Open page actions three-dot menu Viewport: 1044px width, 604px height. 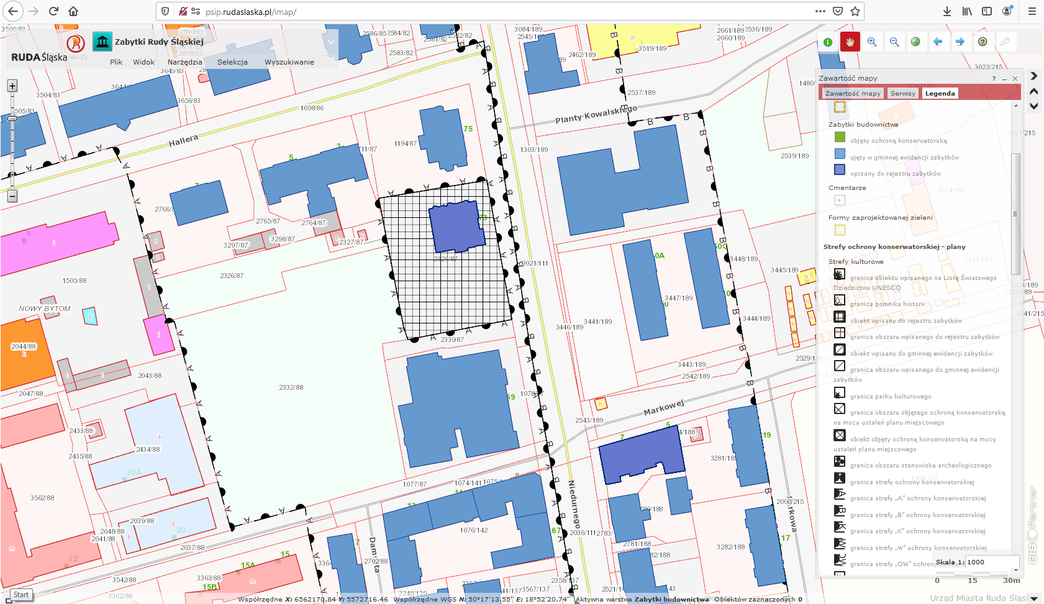(x=820, y=11)
